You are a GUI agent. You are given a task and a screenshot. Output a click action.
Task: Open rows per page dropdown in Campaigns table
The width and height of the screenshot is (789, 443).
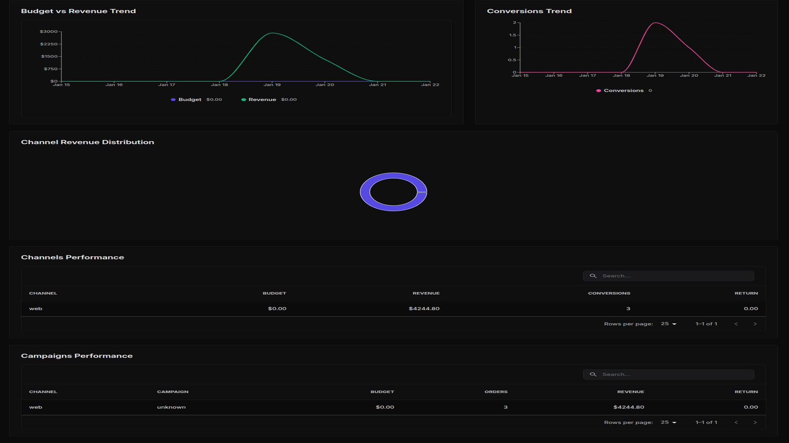(668, 422)
